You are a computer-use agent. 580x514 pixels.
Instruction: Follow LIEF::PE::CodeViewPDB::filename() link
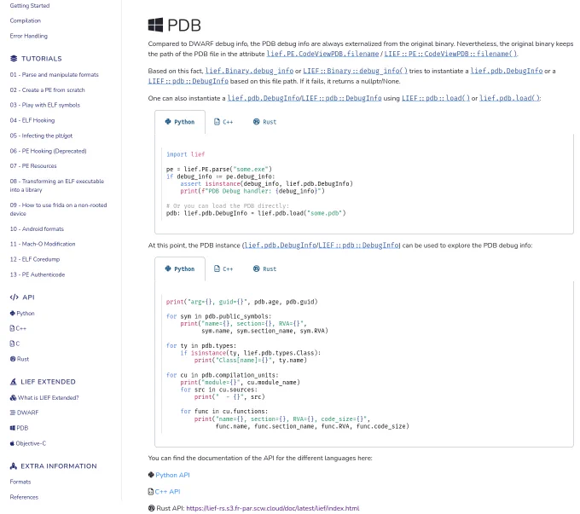tap(450, 54)
